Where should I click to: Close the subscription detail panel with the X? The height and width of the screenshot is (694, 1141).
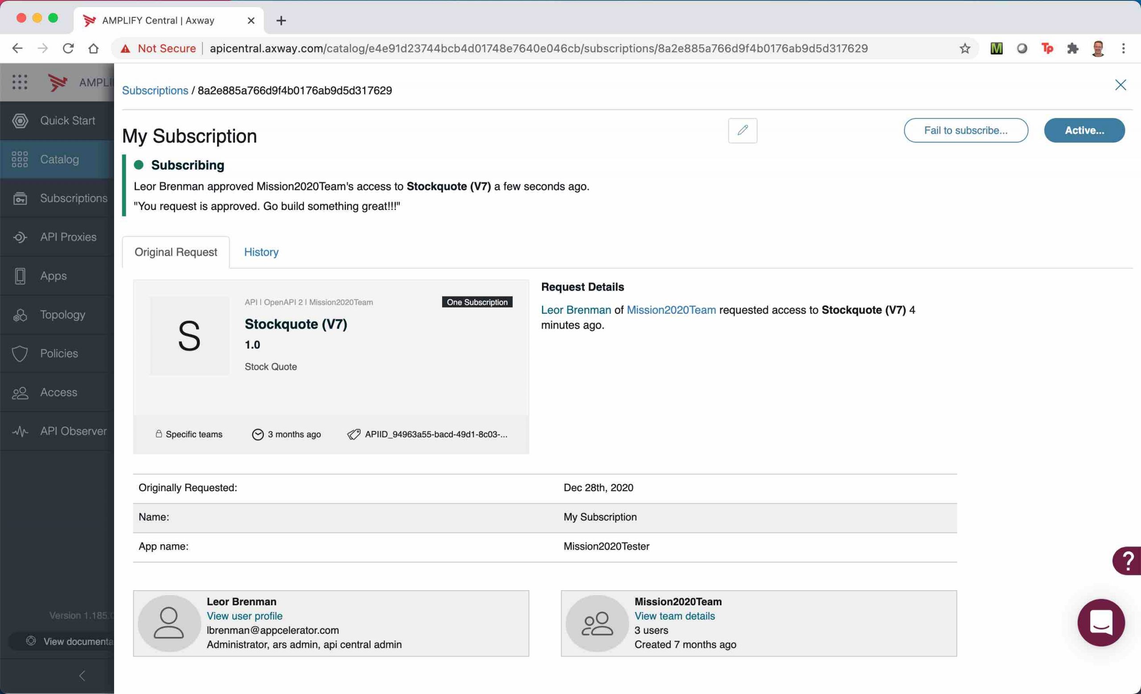(1120, 85)
